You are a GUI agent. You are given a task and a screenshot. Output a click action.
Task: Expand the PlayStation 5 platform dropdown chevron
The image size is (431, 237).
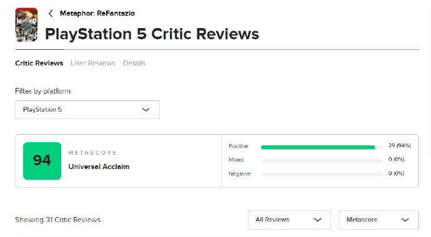click(146, 110)
